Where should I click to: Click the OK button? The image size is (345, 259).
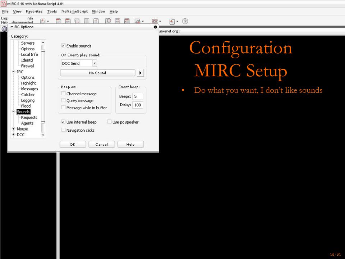(73, 145)
